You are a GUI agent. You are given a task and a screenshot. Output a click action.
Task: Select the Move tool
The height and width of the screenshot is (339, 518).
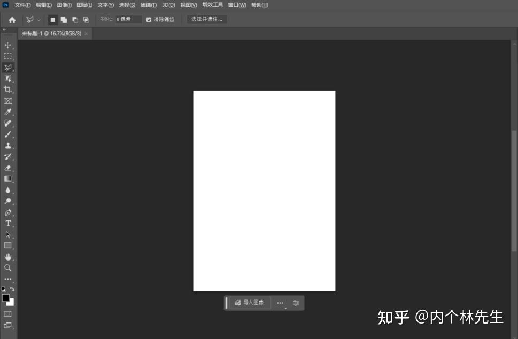[8, 45]
